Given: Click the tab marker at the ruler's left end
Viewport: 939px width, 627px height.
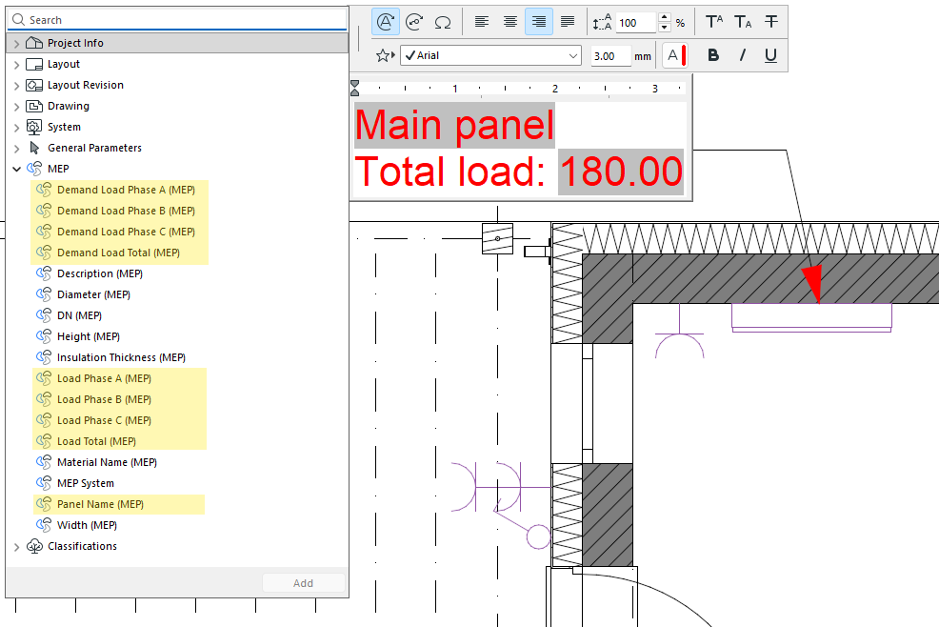Looking at the screenshot, I should [354, 88].
